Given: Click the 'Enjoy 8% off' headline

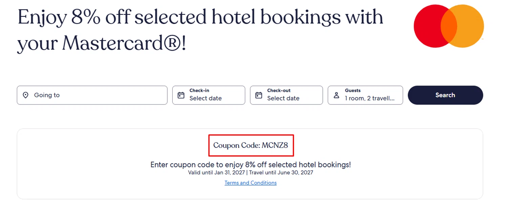Looking at the screenshot, I should coord(200,18).
